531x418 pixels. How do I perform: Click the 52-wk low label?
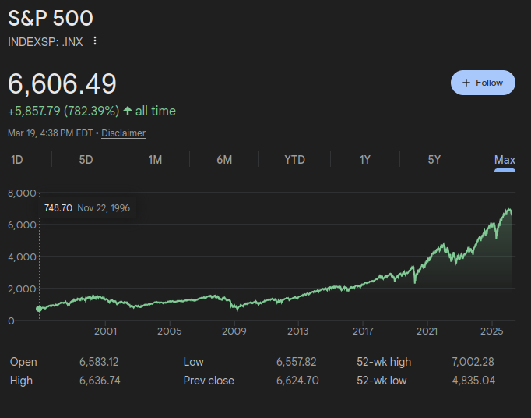(382, 381)
